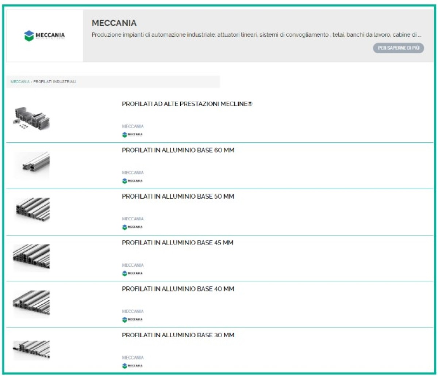Viewport: 438px width, 376px height.
Task: View thumbnail of base 30 mm profiles
Action: point(31,350)
